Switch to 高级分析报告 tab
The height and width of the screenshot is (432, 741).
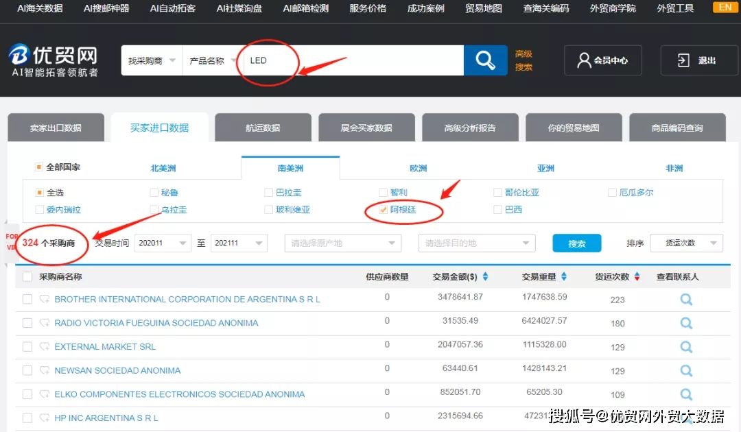click(470, 128)
